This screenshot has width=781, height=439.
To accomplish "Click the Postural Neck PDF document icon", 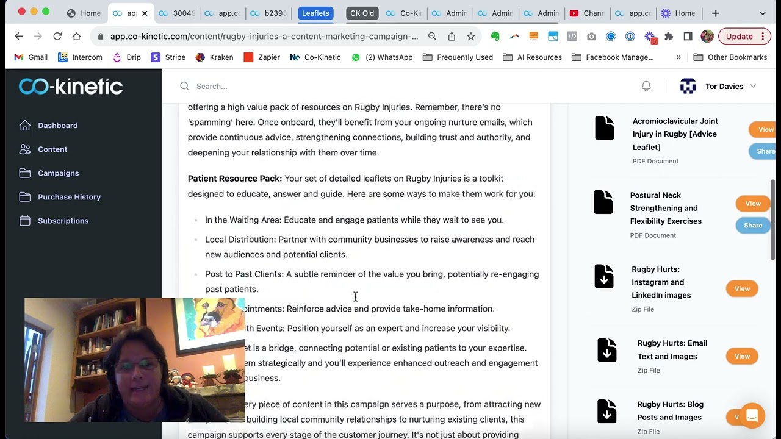I will point(603,202).
